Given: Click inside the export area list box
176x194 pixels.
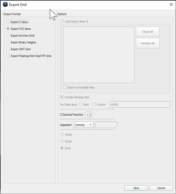Looking at the screenshot, I should [99, 55].
